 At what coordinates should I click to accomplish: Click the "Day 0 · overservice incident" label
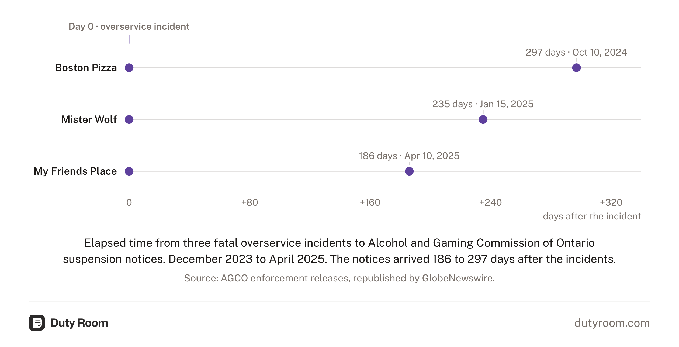[129, 26]
